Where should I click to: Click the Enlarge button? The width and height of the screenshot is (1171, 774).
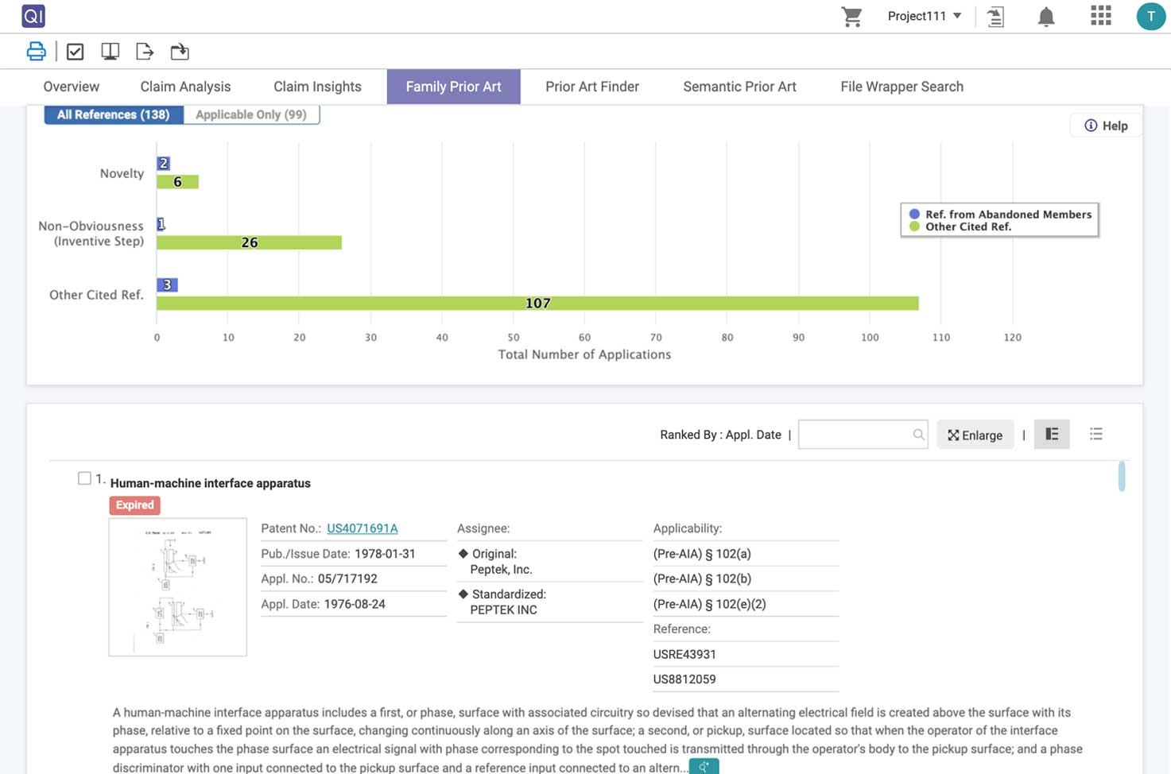coord(975,435)
